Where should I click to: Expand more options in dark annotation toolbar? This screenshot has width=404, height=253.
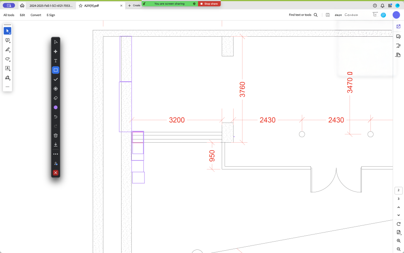click(x=56, y=154)
